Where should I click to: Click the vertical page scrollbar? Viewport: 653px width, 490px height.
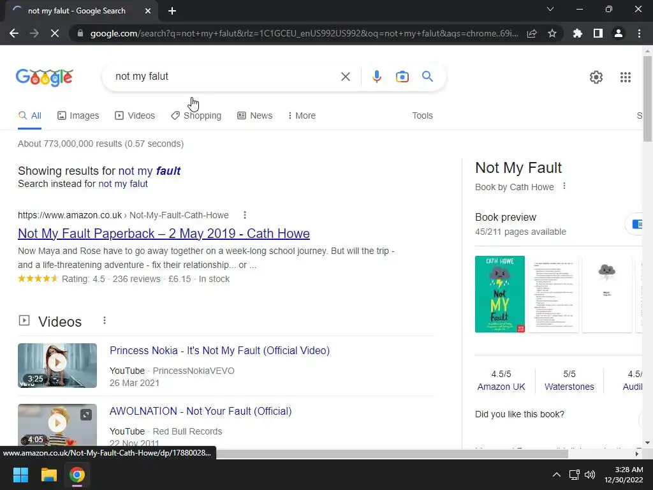point(647,98)
